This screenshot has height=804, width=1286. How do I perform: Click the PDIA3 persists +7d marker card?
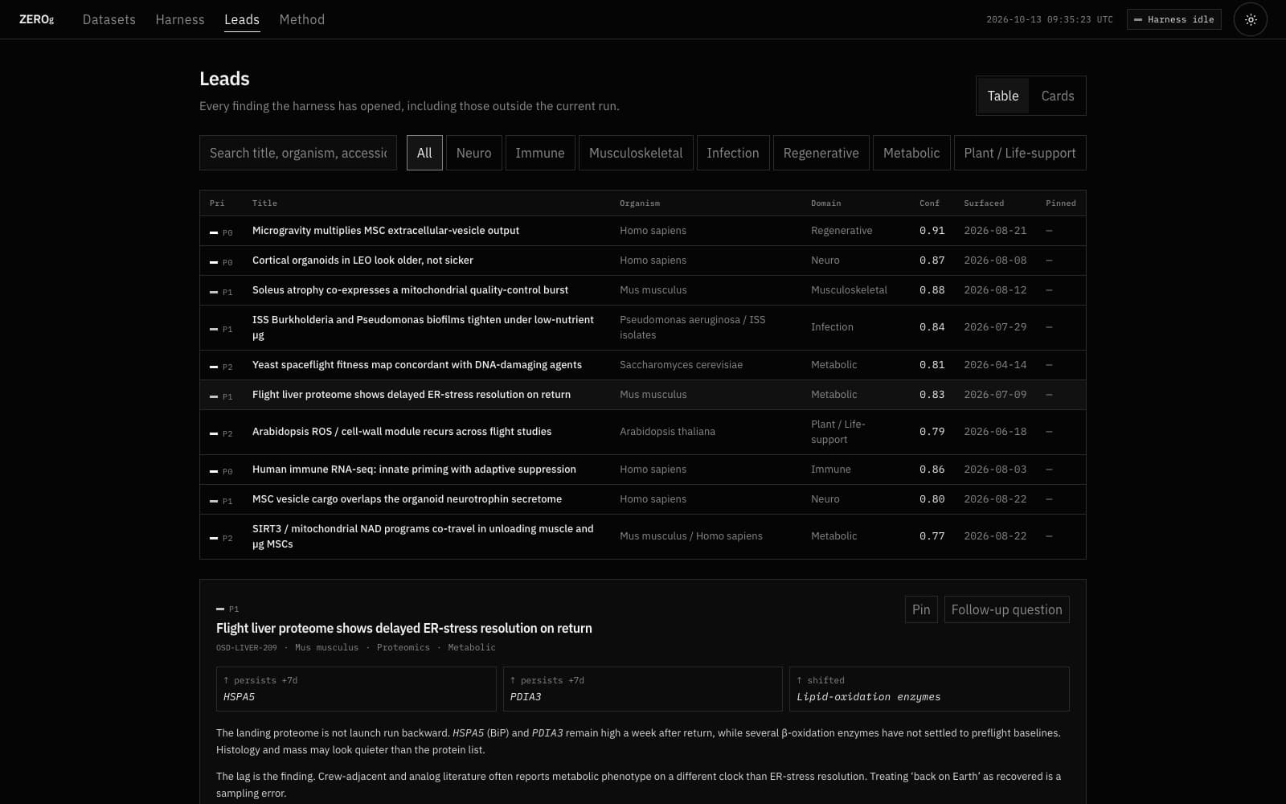point(642,689)
